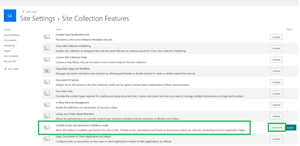
Task: Activate the Document Sets feature
Action: pos(276,93)
